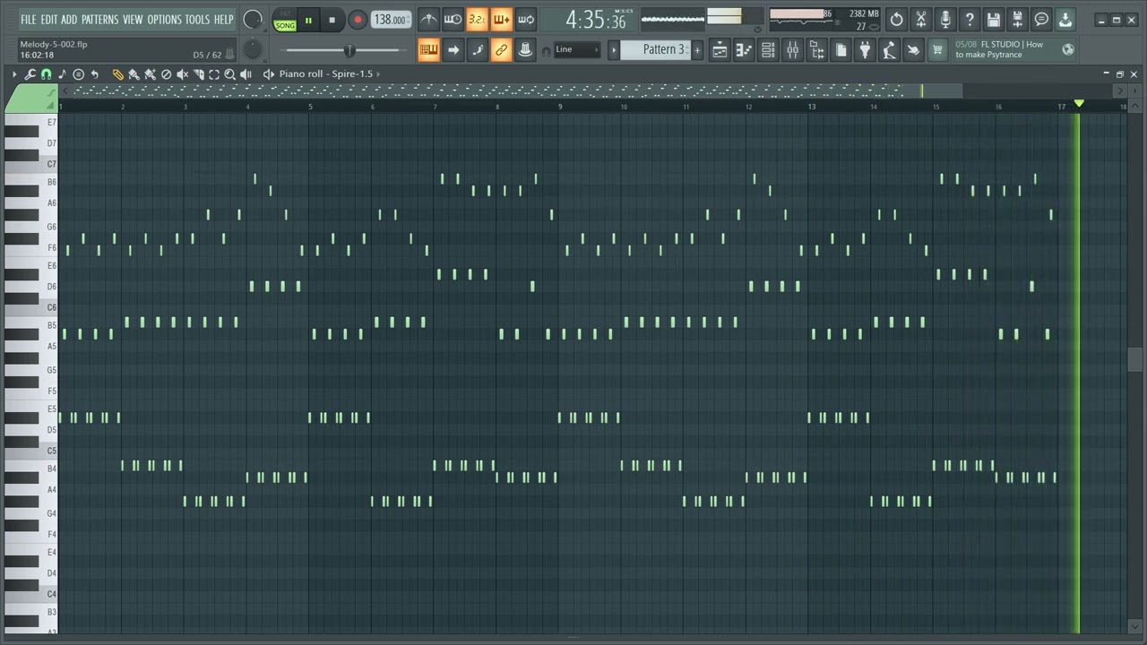Open the piano roll menu arrow
Screen dimensions: 1147x645
coord(14,74)
